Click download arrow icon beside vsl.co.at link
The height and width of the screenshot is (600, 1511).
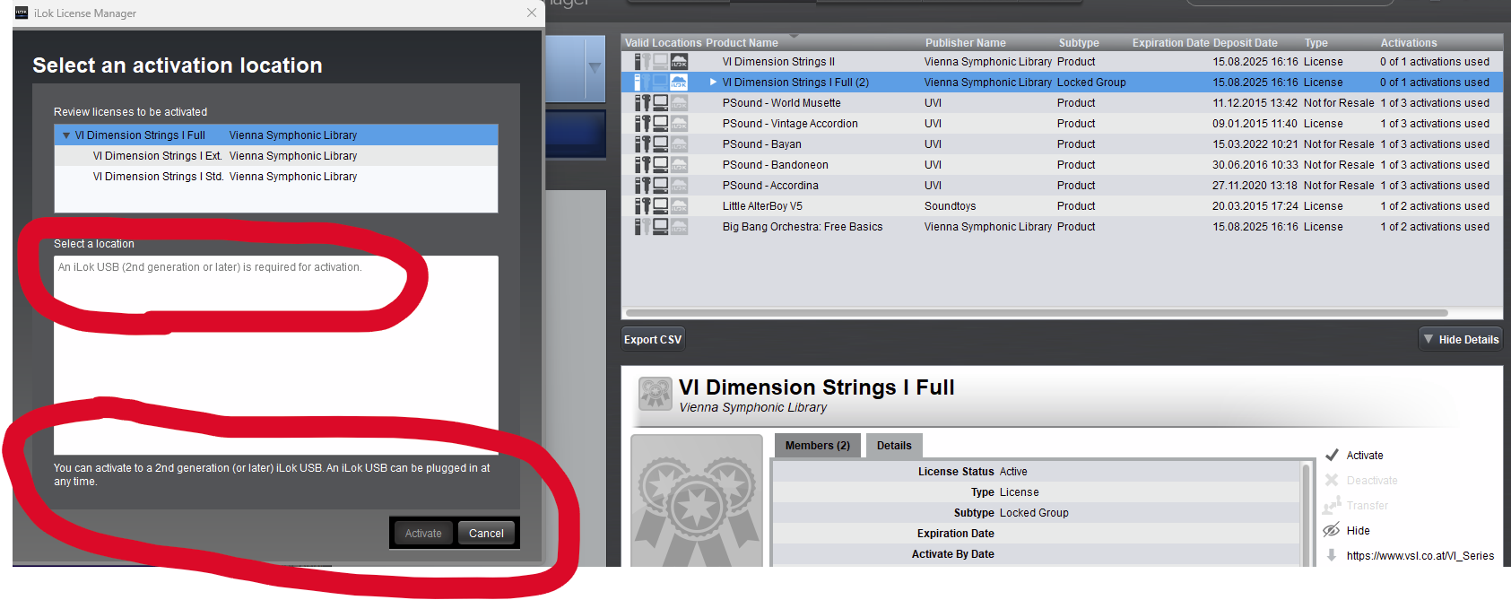(x=1332, y=555)
